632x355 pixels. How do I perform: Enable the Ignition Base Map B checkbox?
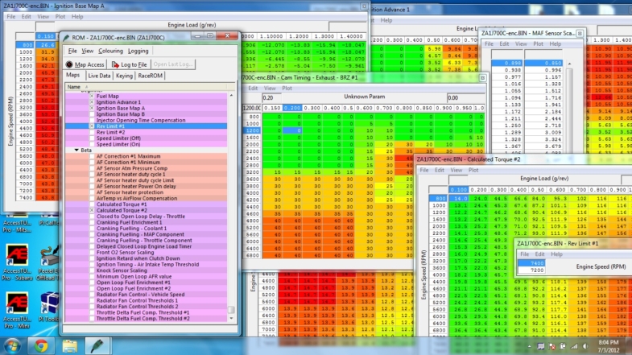(x=92, y=114)
